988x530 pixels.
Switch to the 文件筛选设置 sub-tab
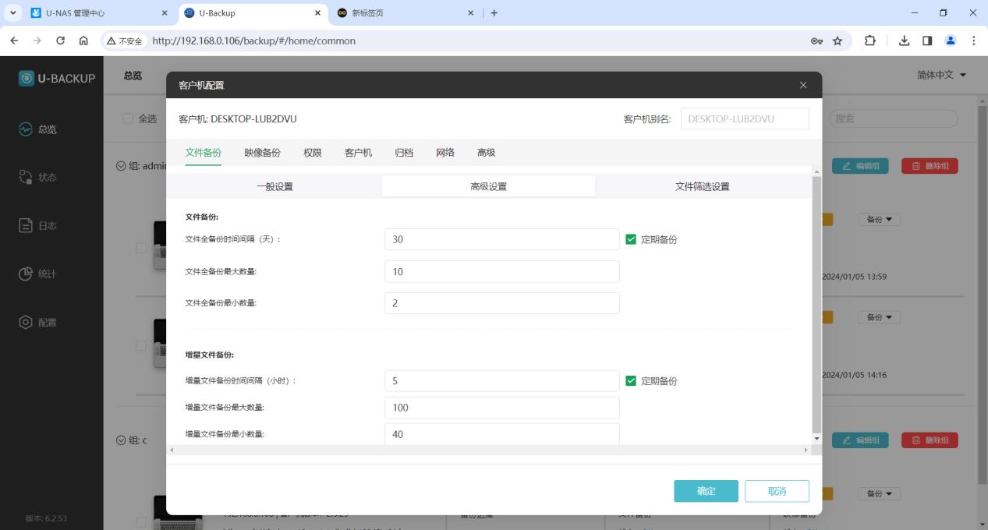702,186
